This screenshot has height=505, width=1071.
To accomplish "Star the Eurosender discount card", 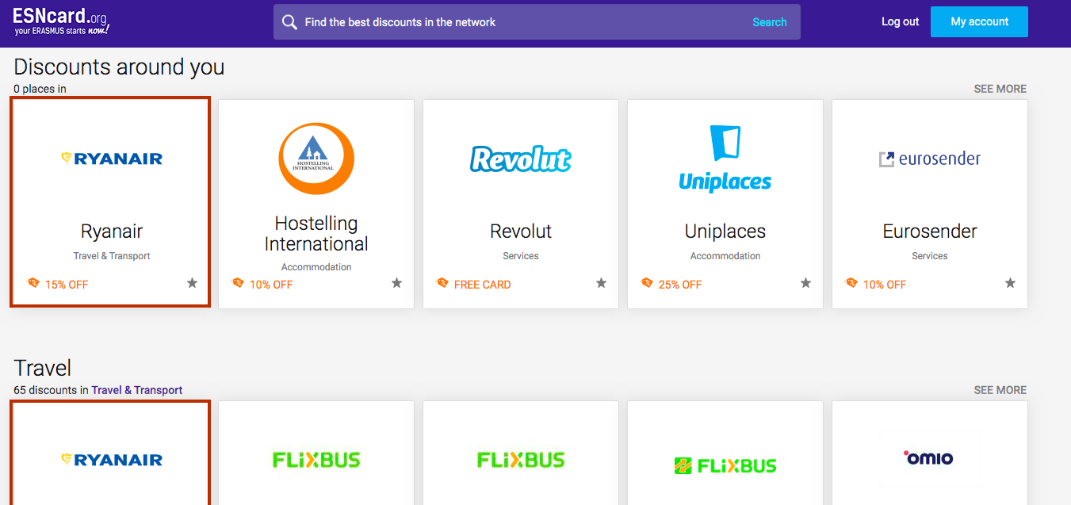I will pos(1010,283).
